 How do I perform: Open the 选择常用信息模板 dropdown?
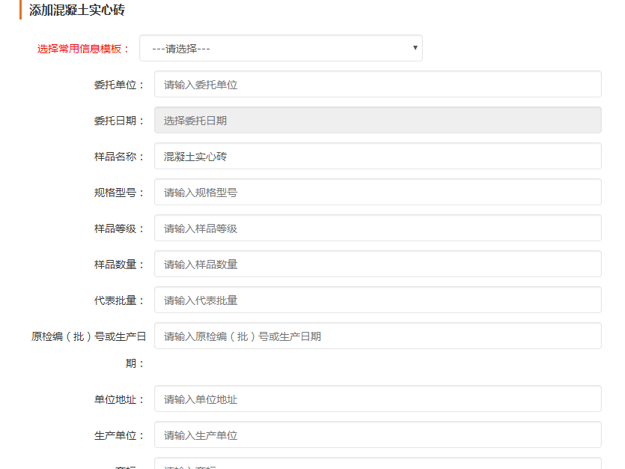coord(281,48)
